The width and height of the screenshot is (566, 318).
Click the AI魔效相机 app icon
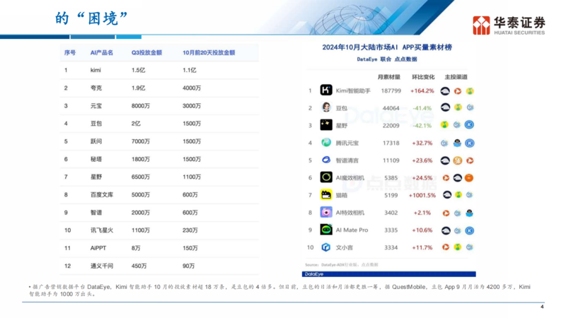(326, 177)
